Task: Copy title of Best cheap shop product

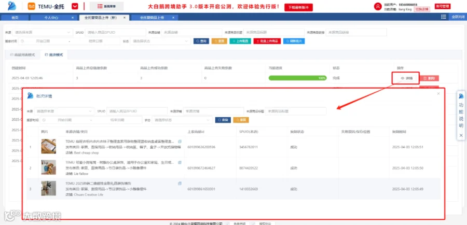Action: [x=180, y=142]
